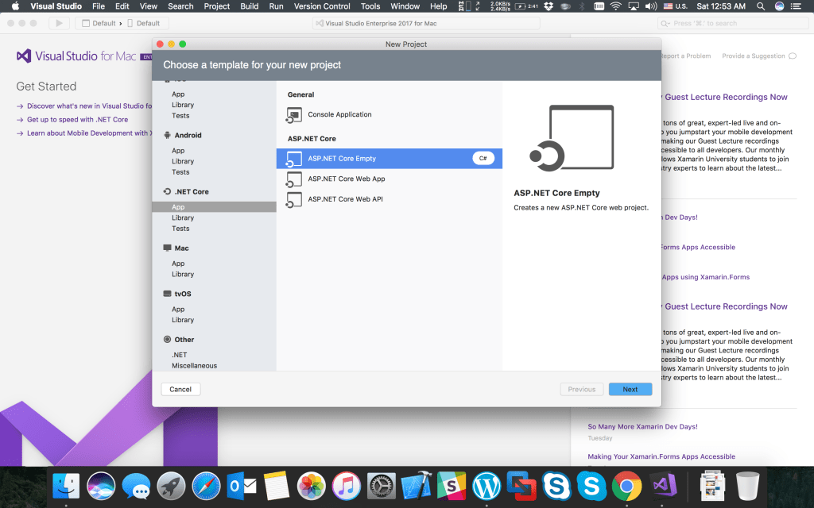The height and width of the screenshot is (508, 814).
Task: Open the Tools menu
Action: coord(370,6)
